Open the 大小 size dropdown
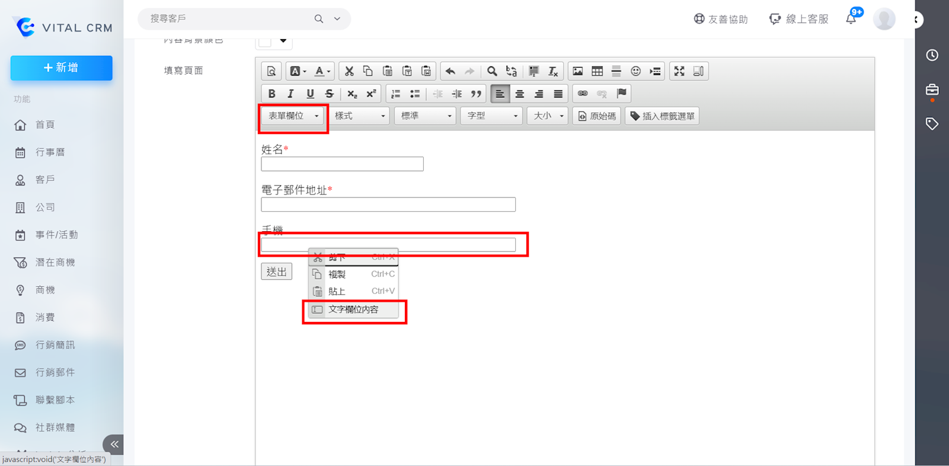The height and width of the screenshot is (466, 949). 547,116
